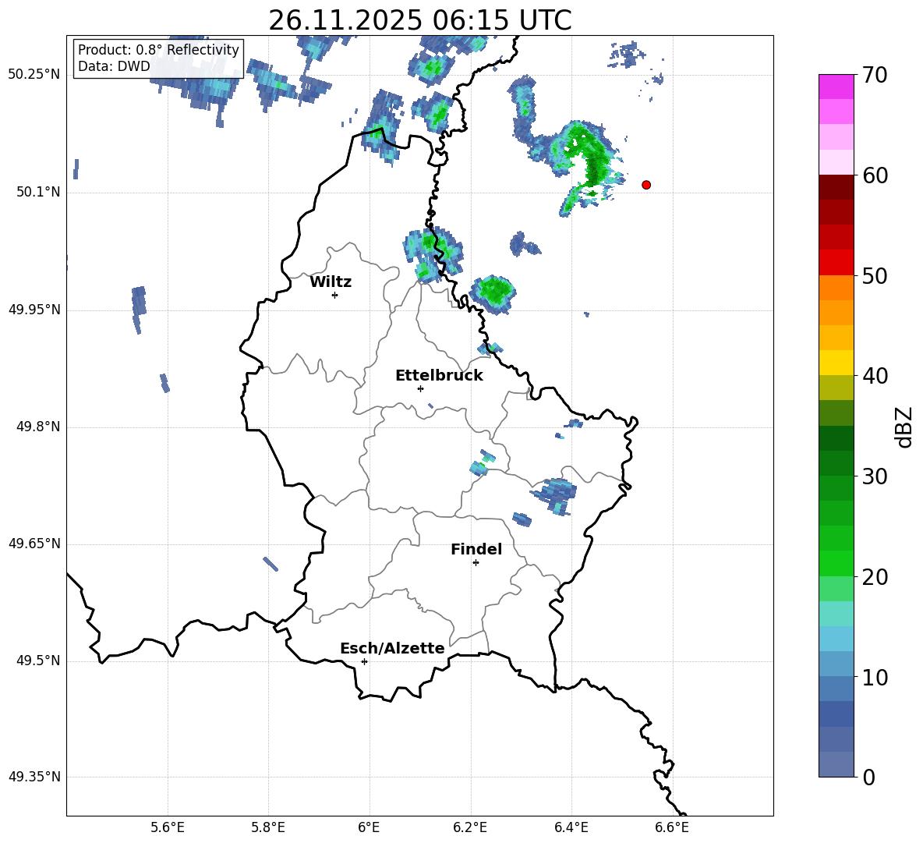Screen dimensions: 923x843
Task: Click the 30 label on the colorbar
Action: click(875, 476)
